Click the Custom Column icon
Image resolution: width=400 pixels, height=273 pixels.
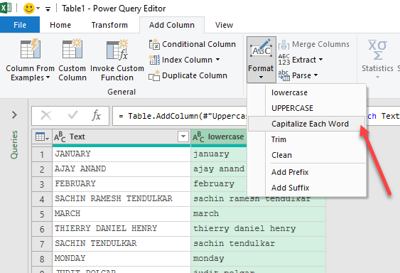[72, 48]
